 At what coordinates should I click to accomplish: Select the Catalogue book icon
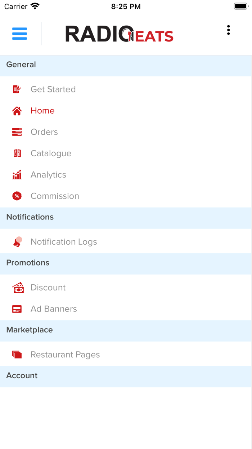pyautogui.click(x=17, y=153)
